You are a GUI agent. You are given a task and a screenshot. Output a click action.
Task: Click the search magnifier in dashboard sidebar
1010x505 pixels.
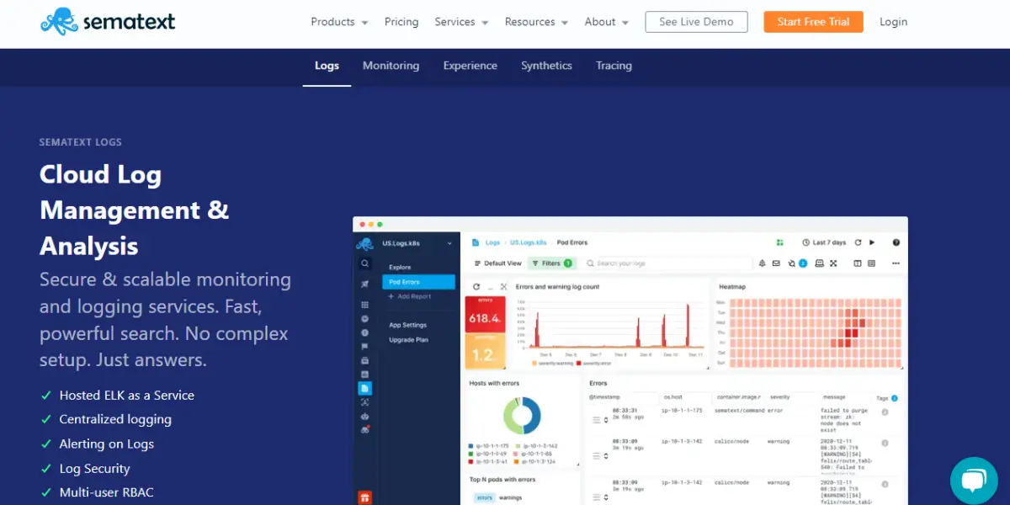(365, 263)
